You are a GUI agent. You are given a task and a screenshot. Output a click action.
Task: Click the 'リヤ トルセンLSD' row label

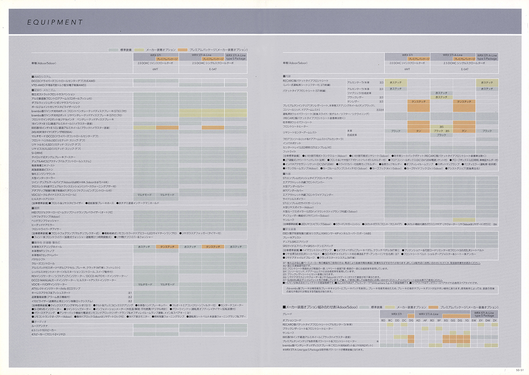56,144
